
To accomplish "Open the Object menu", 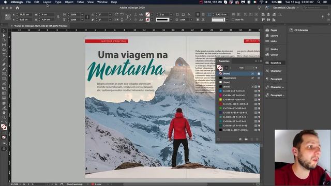I will 69,2.
